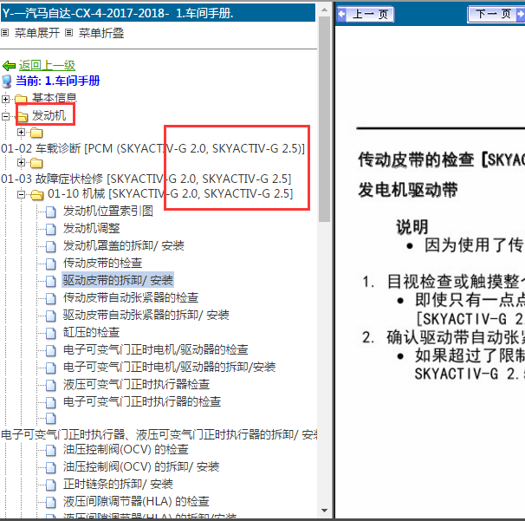Screen dimensions: 525x521
Task: Click the tree panel scrollbar up arrow
Action: (324, 10)
